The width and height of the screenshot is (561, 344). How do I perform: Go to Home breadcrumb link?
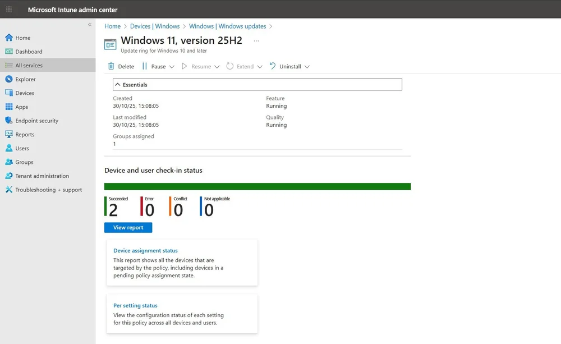(x=112, y=26)
